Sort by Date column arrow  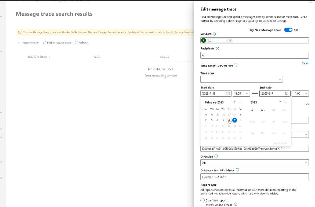[49, 57]
